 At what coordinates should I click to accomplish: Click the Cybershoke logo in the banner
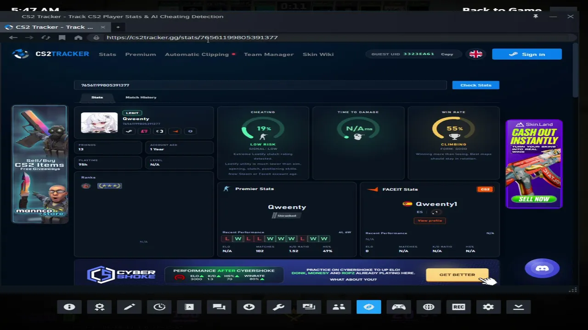tap(121, 274)
